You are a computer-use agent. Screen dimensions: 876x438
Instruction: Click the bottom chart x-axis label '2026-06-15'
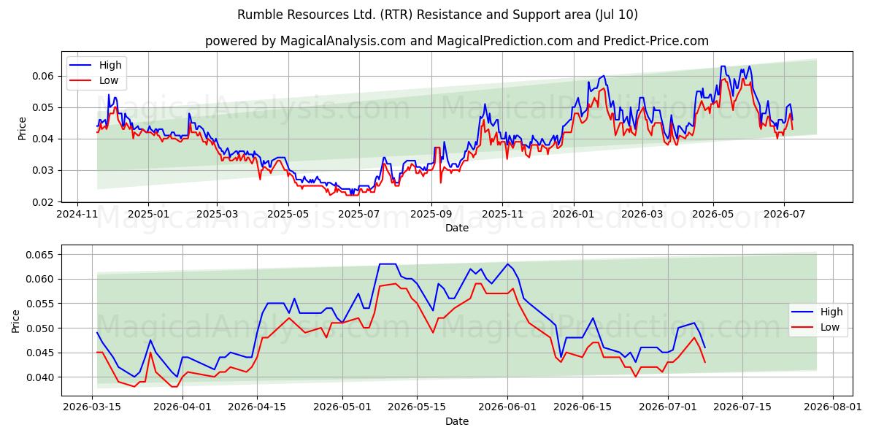coord(582,409)
